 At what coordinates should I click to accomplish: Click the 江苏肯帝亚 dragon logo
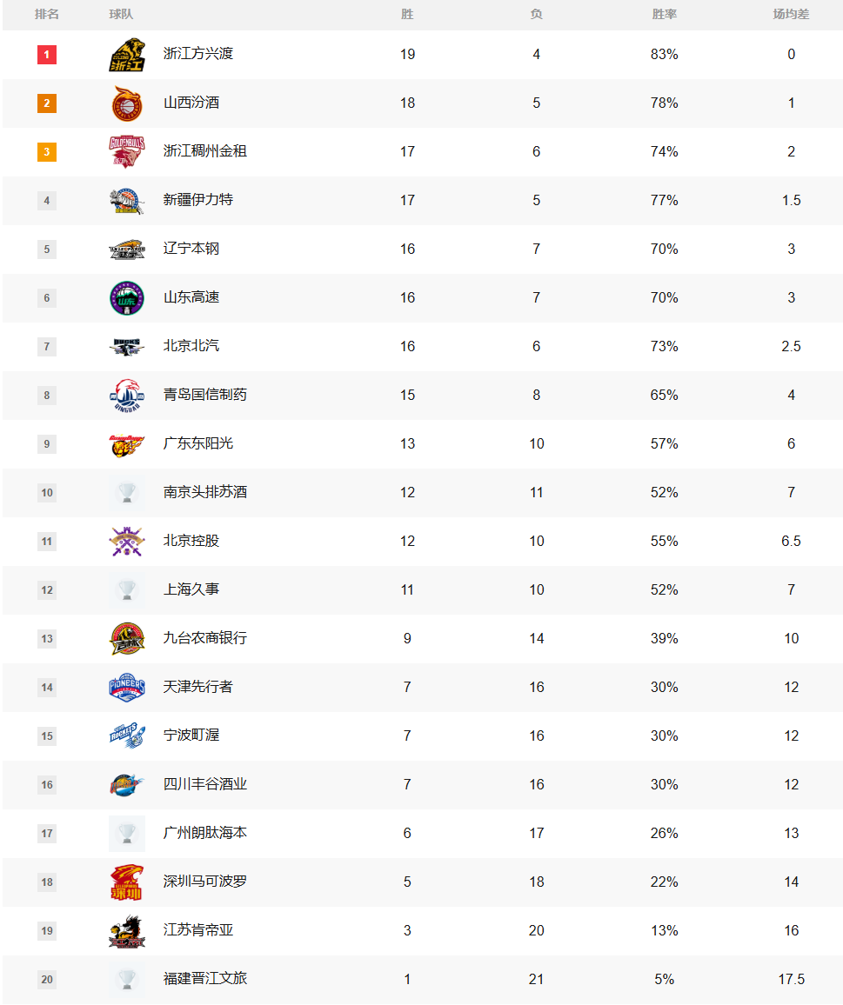pyautogui.click(x=127, y=931)
